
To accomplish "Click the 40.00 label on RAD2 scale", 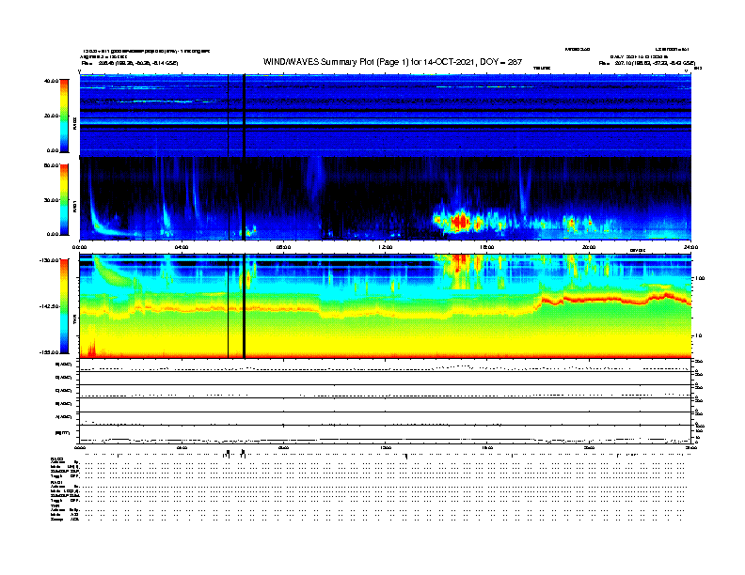I will click(x=52, y=81).
